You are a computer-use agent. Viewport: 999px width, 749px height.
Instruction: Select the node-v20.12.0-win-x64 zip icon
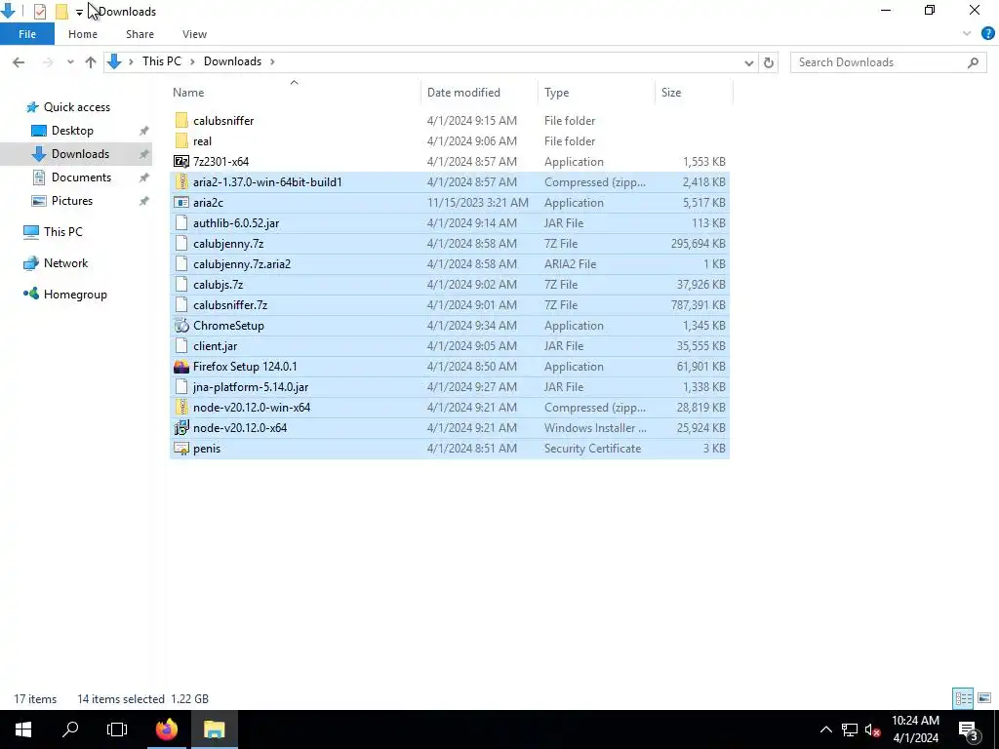point(181,407)
